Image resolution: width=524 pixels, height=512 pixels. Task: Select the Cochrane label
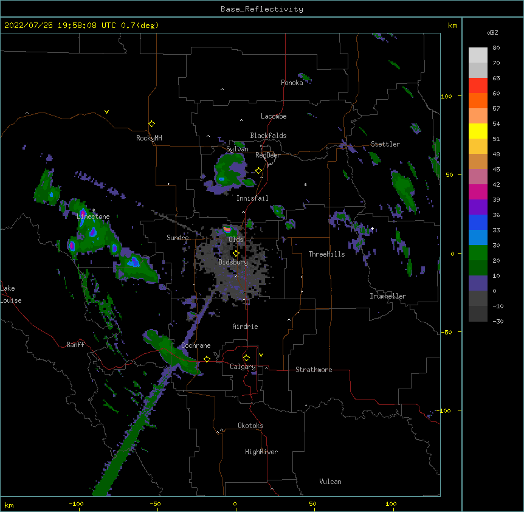point(196,345)
